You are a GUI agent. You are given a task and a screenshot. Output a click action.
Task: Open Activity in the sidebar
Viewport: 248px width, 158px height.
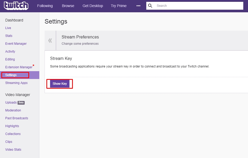(x=10, y=52)
